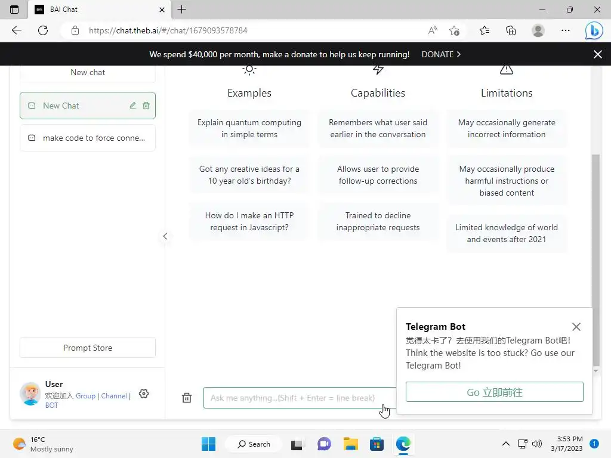Image resolution: width=611 pixels, height=458 pixels.
Task: Click the DONATE link in banner
Action: [441, 54]
